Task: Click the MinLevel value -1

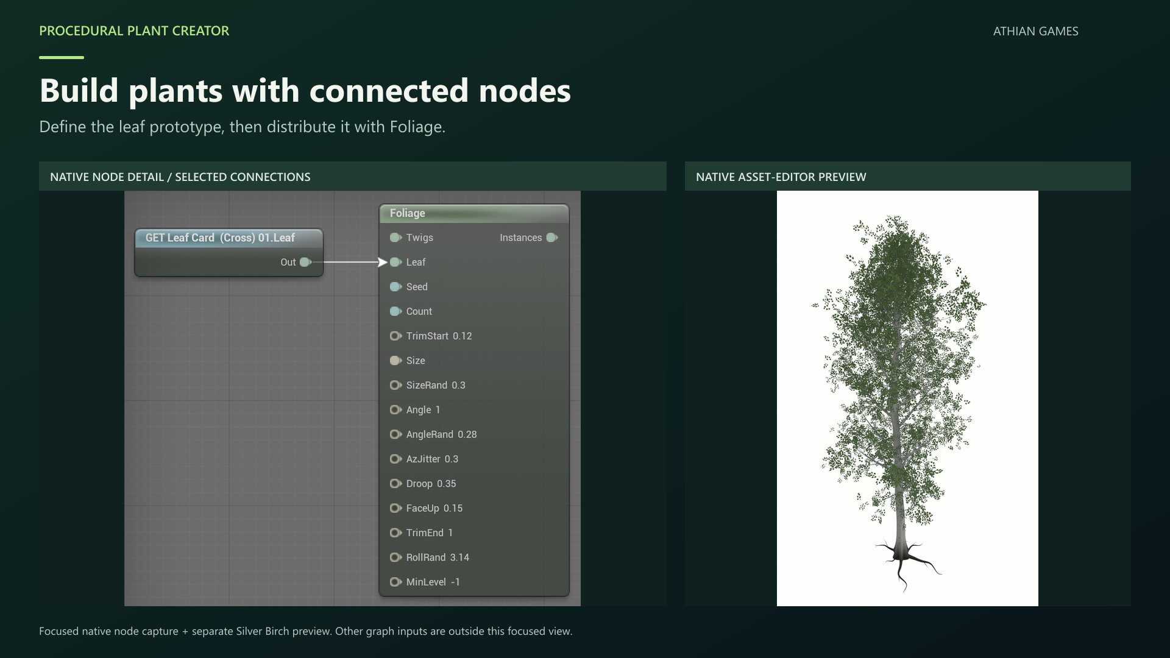Action: (455, 582)
